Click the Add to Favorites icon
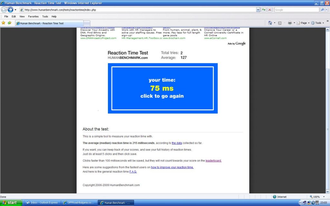 coord(9,23)
